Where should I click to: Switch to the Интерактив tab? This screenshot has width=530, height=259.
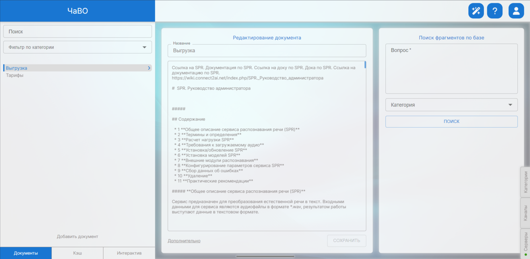click(129, 253)
